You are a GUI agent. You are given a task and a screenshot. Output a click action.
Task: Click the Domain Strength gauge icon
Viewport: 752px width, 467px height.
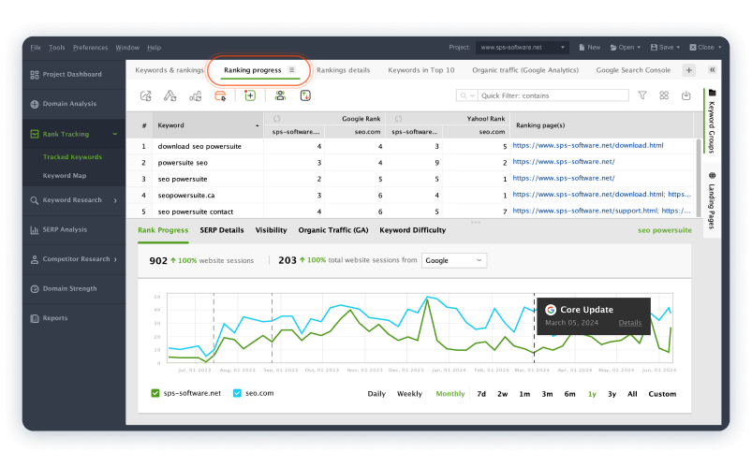pyautogui.click(x=35, y=289)
